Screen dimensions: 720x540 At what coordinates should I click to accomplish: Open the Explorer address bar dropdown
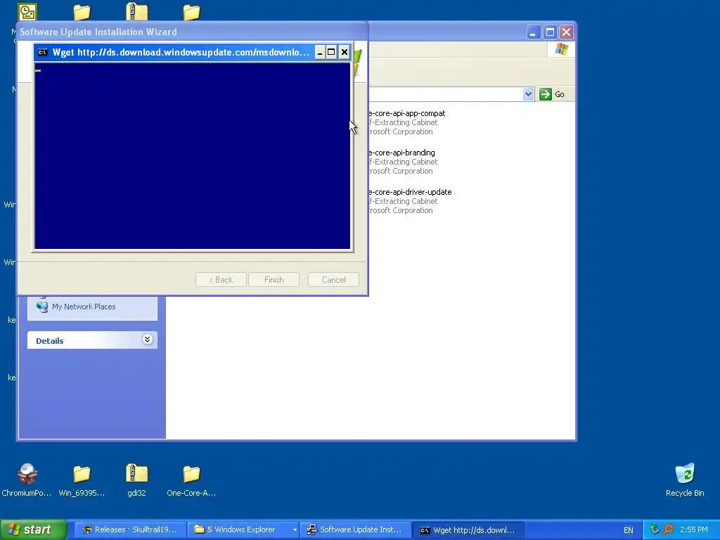click(528, 94)
